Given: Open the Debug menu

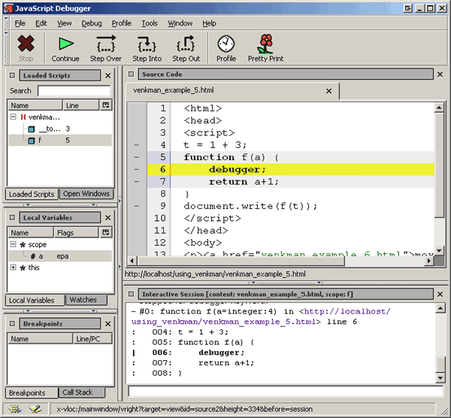Looking at the screenshot, I should pos(92,23).
